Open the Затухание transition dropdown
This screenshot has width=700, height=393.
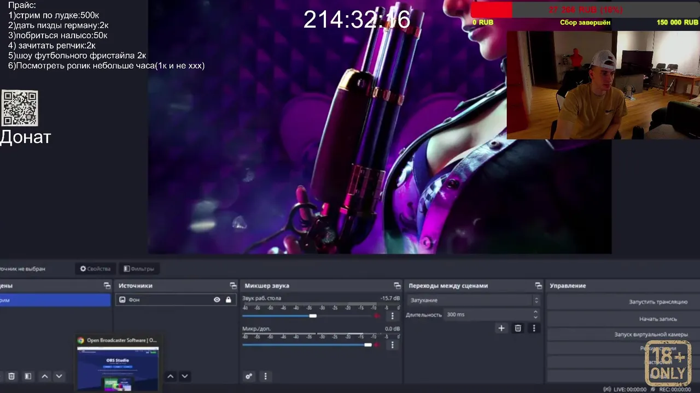pyautogui.click(x=474, y=300)
